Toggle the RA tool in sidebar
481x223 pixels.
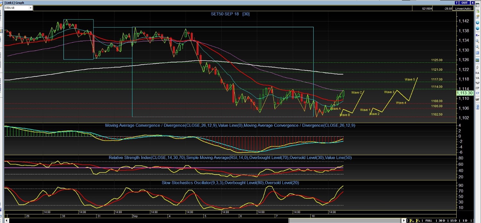click(x=477, y=73)
